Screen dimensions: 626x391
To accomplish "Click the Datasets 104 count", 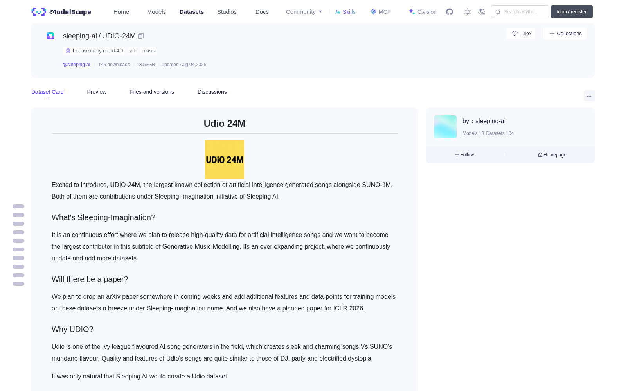I will pyautogui.click(x=500, y=133).
